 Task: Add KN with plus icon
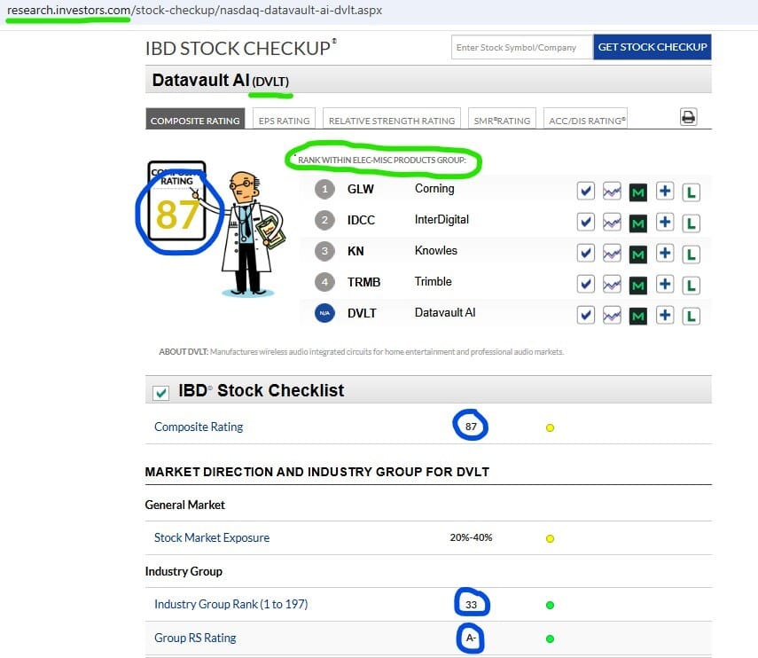point(665,254)
